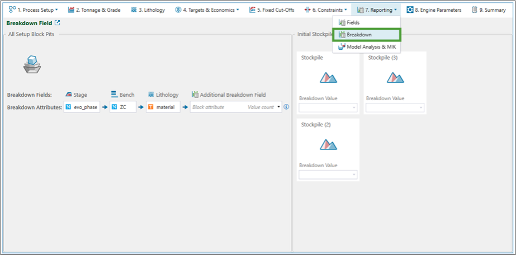Click the block pit icon
Screen dimensions: 516x255
click(x=32, y=64)
